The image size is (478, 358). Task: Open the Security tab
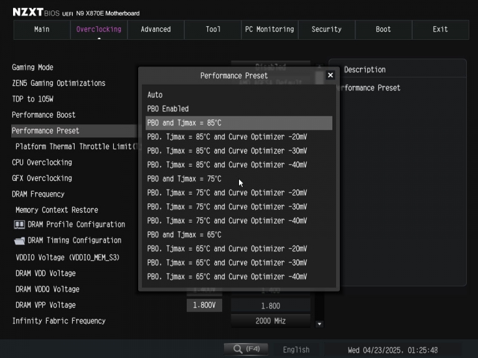tap(327, 30)
